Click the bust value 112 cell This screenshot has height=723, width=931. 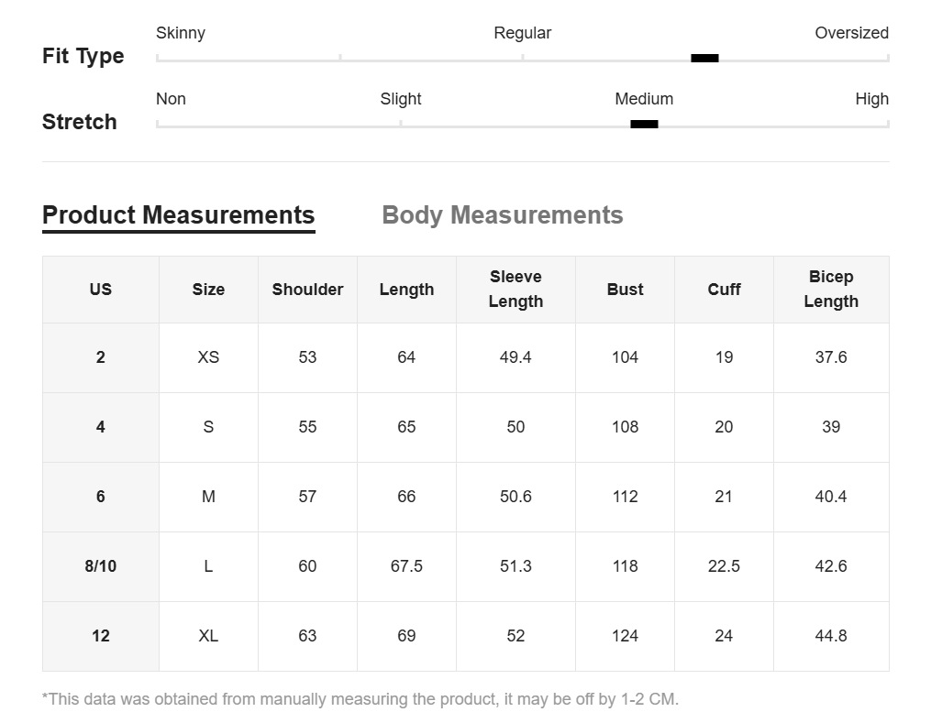[x=625, y=497]
